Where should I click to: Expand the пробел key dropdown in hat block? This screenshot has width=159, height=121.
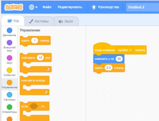[x=125, y=50]
